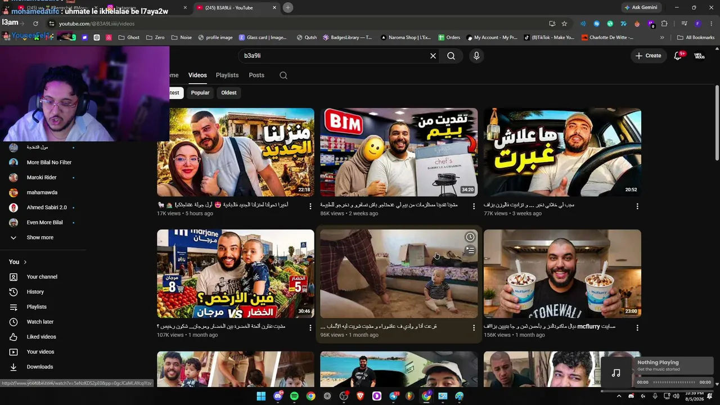Open options menu for the BIM video
Viewport: 720px width, 405px height.
click(x=474, y=206)
